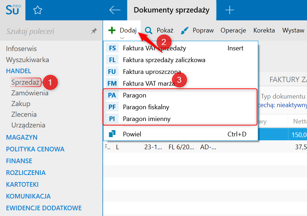Choose Paragon fiskalny menu entry

(146, 107)
